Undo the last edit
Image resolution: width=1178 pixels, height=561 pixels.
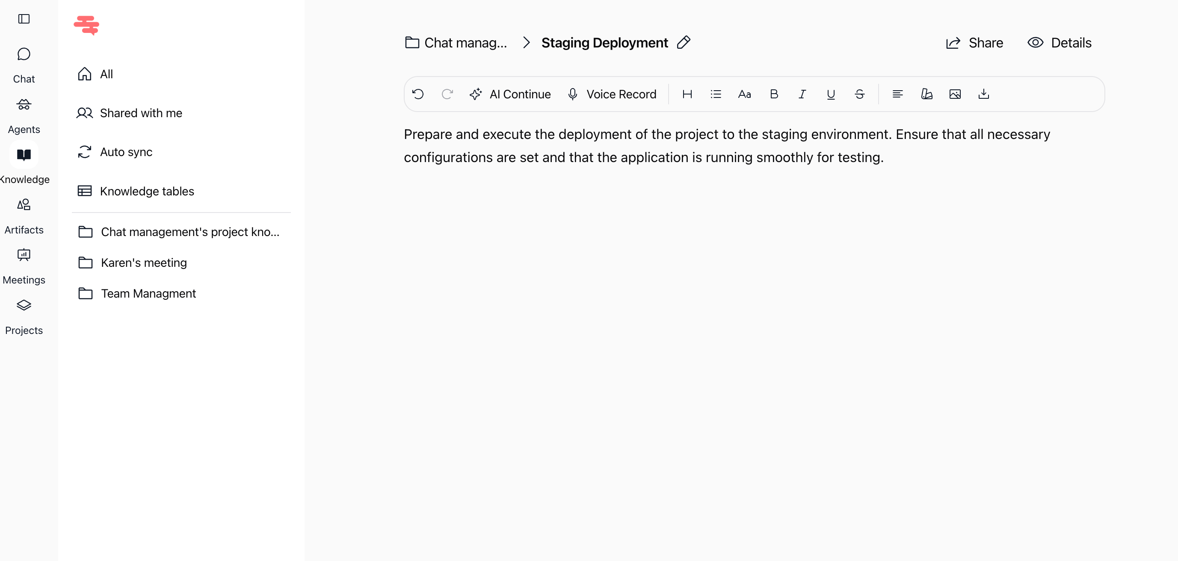[x=418, y=94]
